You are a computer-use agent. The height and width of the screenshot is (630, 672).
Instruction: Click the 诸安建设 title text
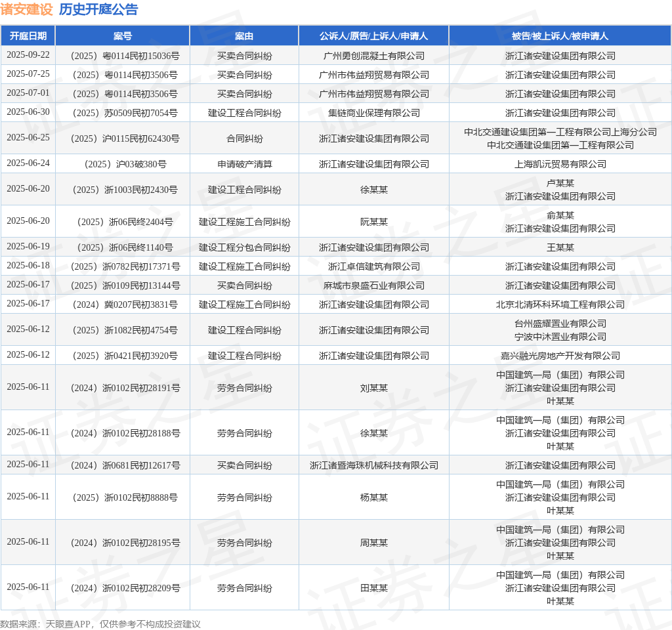(x=26, y=9)
